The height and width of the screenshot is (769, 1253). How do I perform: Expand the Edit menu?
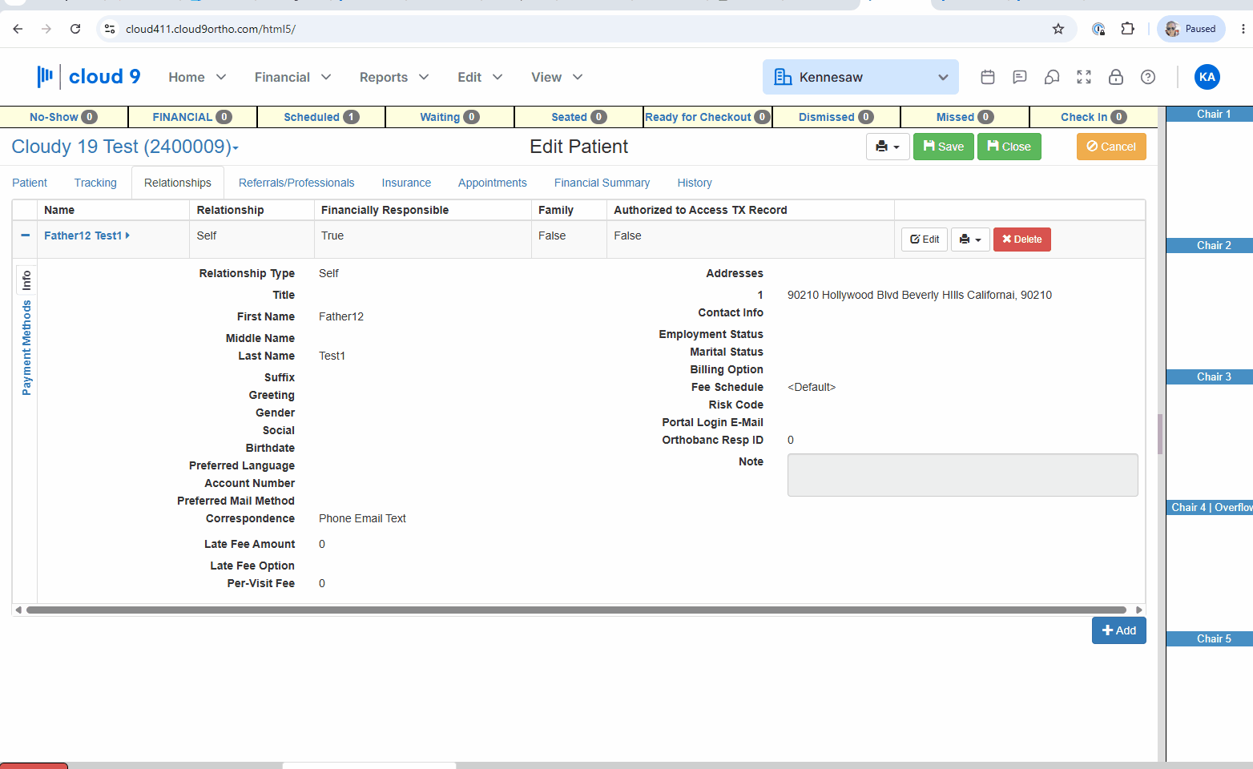(x=480, y=77)
